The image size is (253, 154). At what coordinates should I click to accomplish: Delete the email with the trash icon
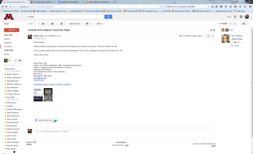62,24
